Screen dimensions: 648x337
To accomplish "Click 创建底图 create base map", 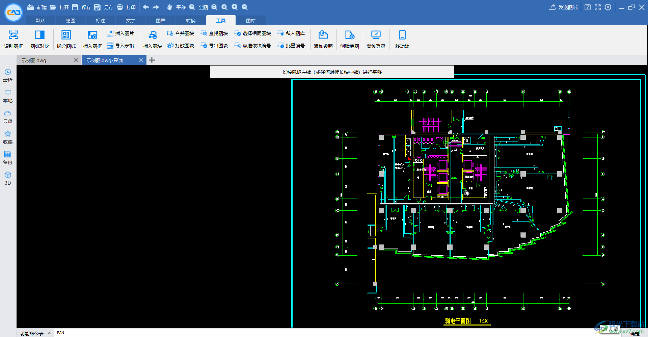I will tap(350, 39).
